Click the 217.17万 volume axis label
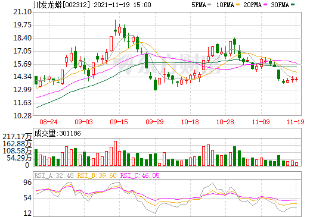The image size is (310, 217). click(x=17, y=137)
